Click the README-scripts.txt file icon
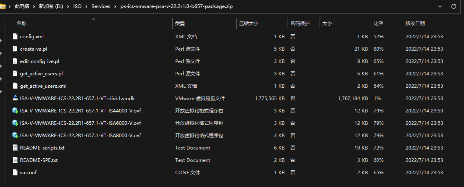The height and width of the screenshot is (187, 464). 15,148
